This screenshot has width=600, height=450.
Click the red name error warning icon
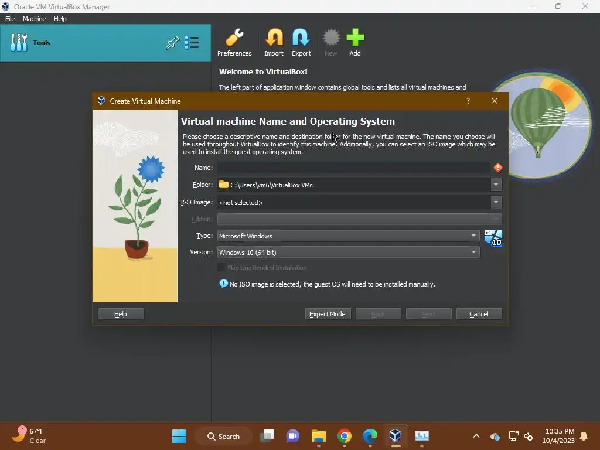point(497,168)
